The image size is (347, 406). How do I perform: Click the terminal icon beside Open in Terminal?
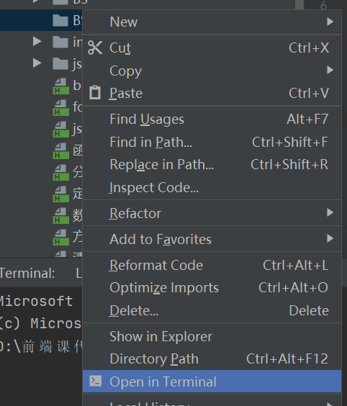pos(95,381)
